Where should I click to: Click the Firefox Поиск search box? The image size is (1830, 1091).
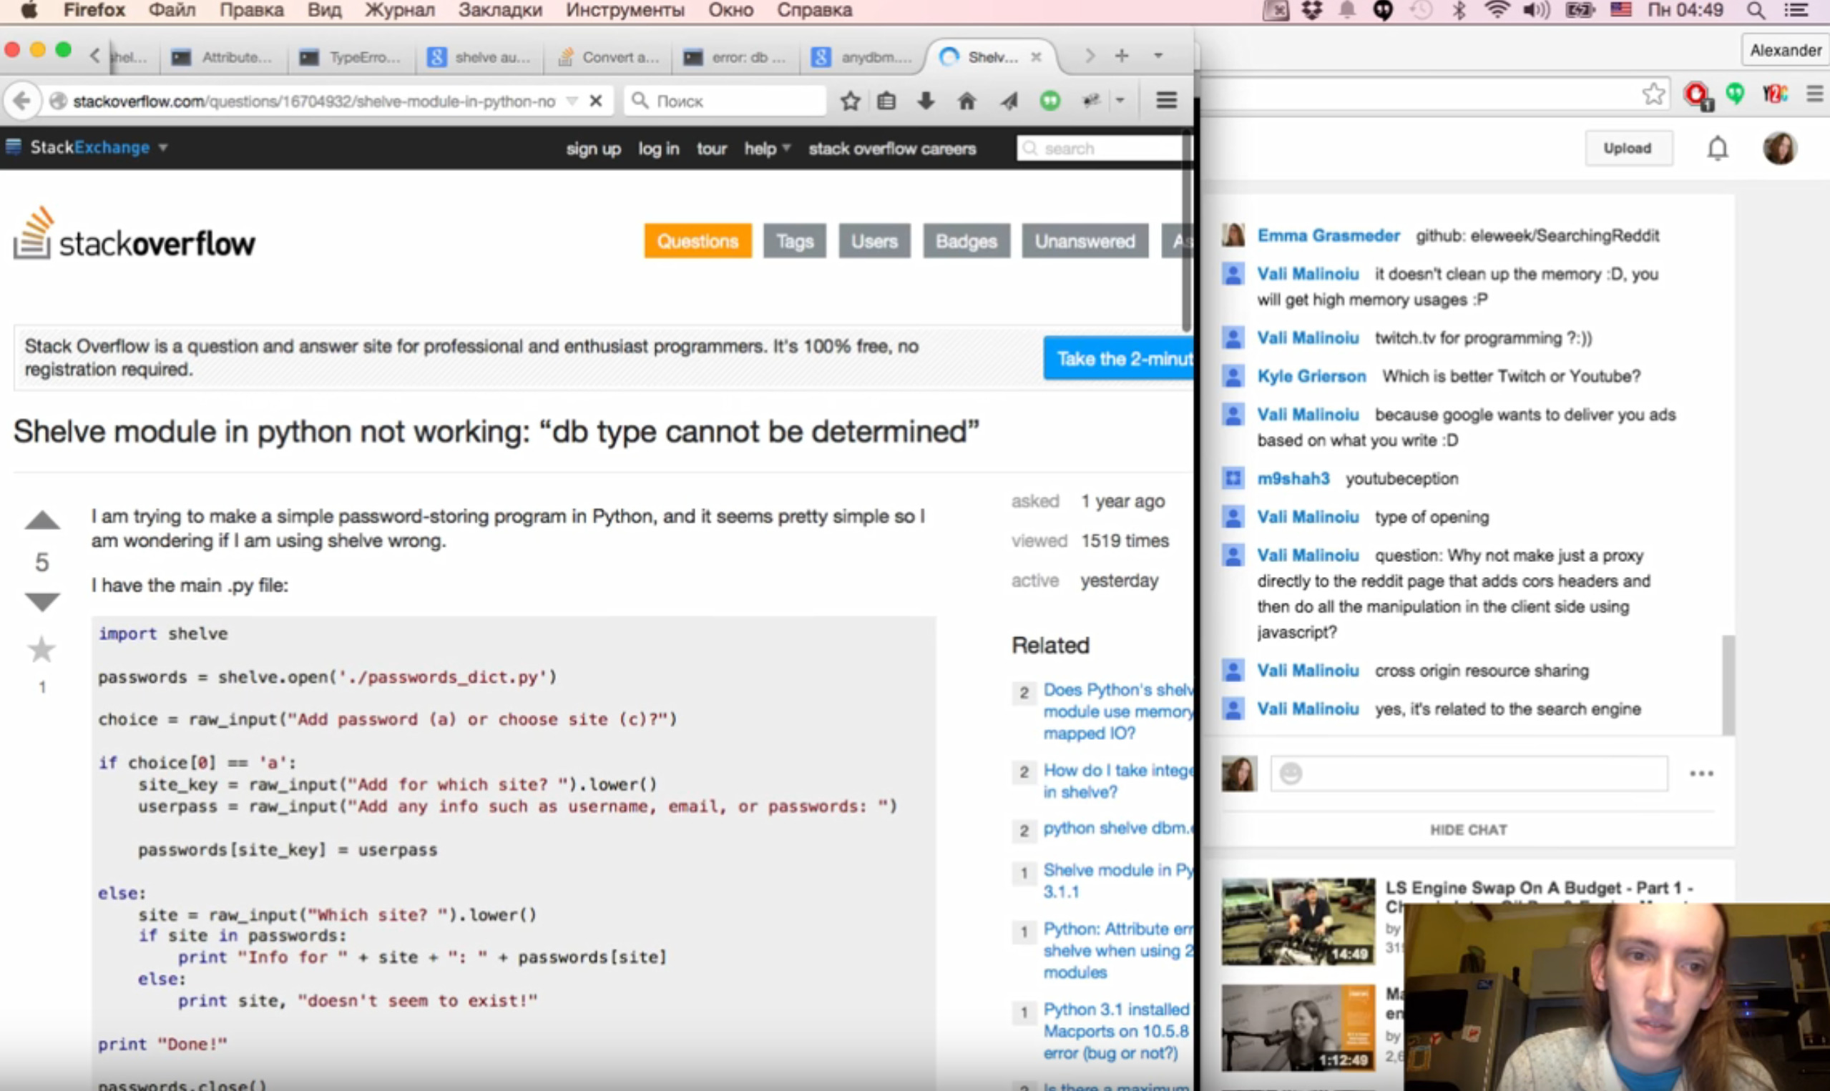tap(725, 101)
